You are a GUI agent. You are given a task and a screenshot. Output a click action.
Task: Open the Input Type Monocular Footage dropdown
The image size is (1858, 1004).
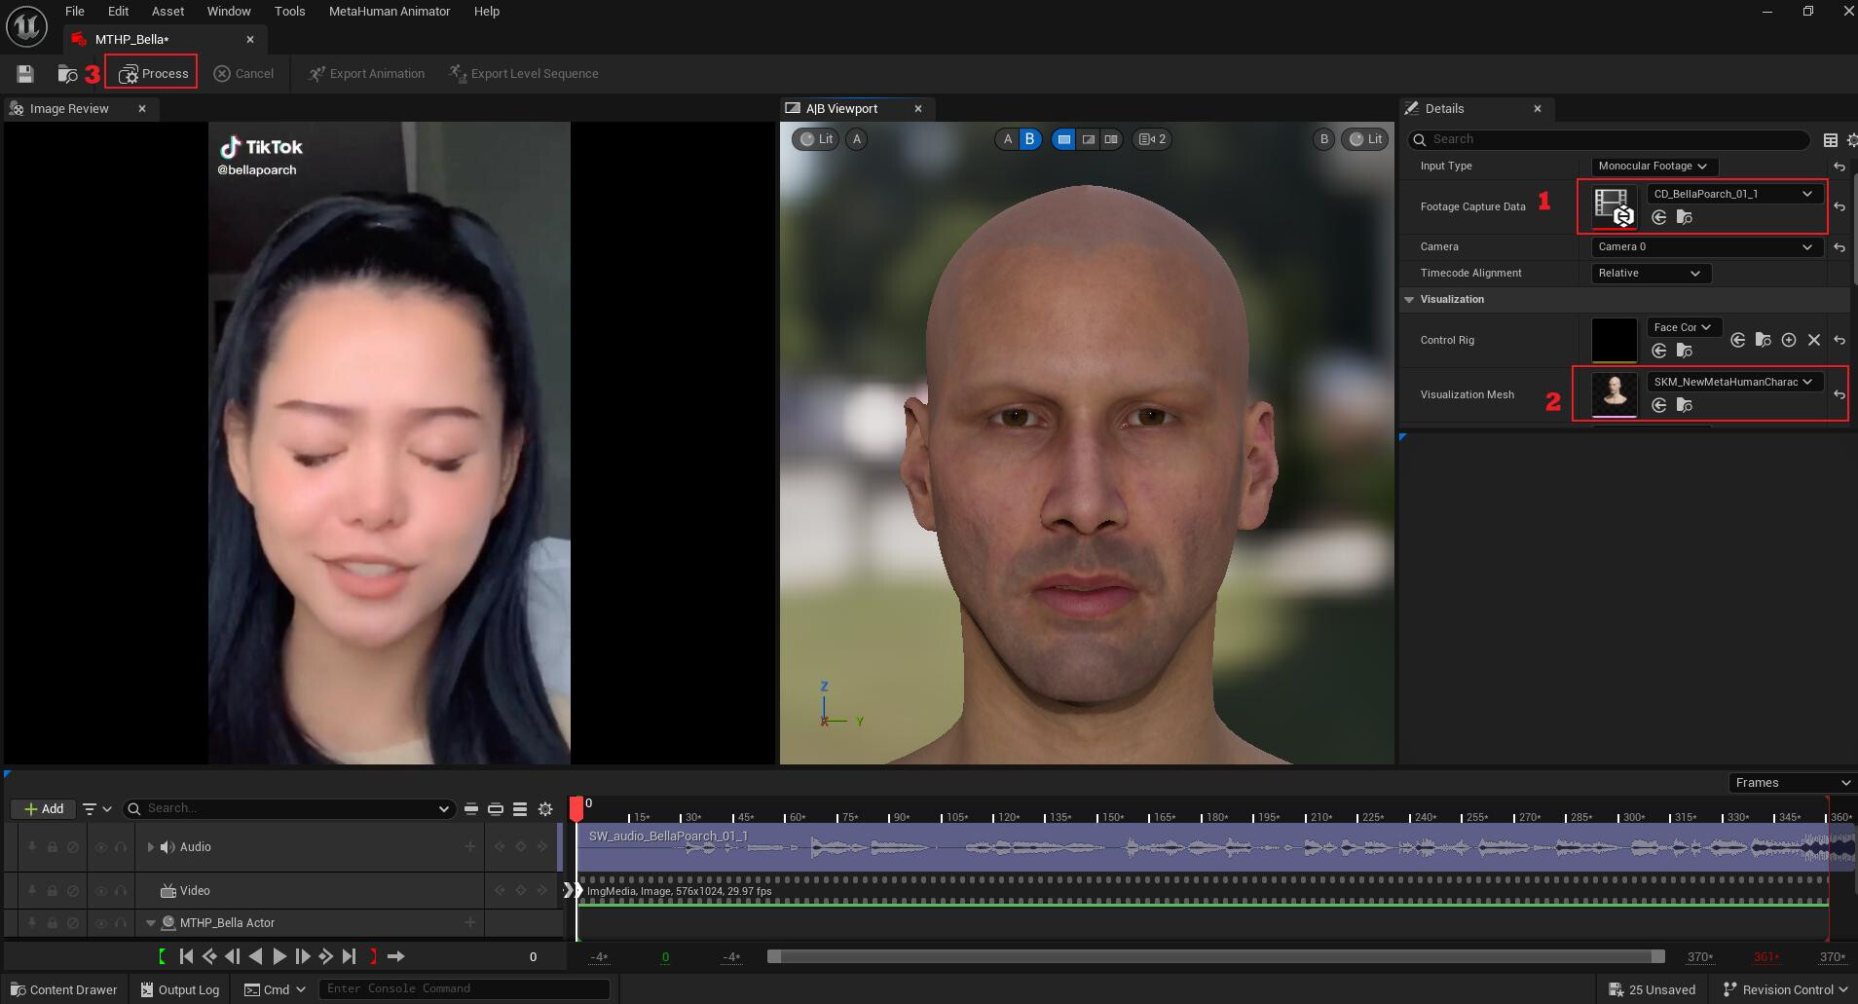pos(1654,167)
